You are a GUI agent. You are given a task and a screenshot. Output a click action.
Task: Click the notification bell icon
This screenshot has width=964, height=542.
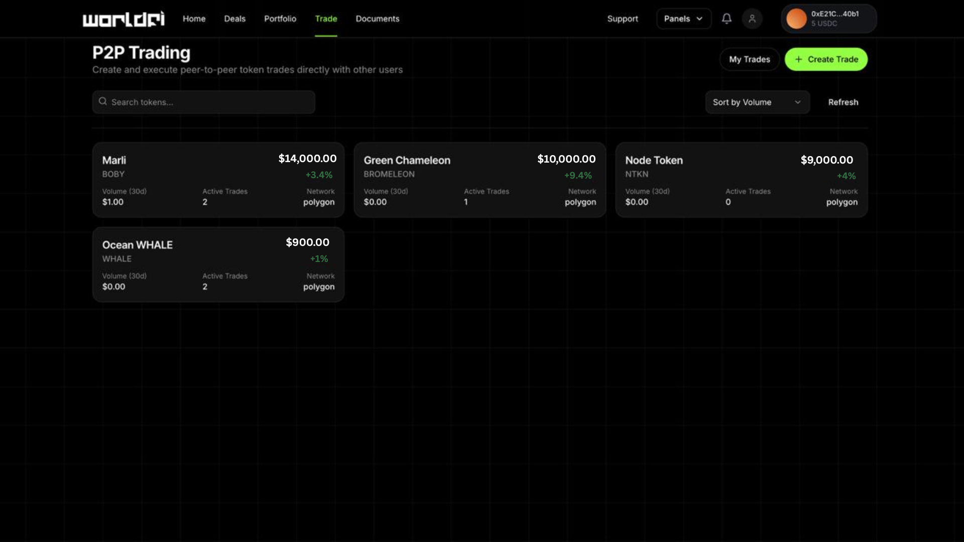727,19
